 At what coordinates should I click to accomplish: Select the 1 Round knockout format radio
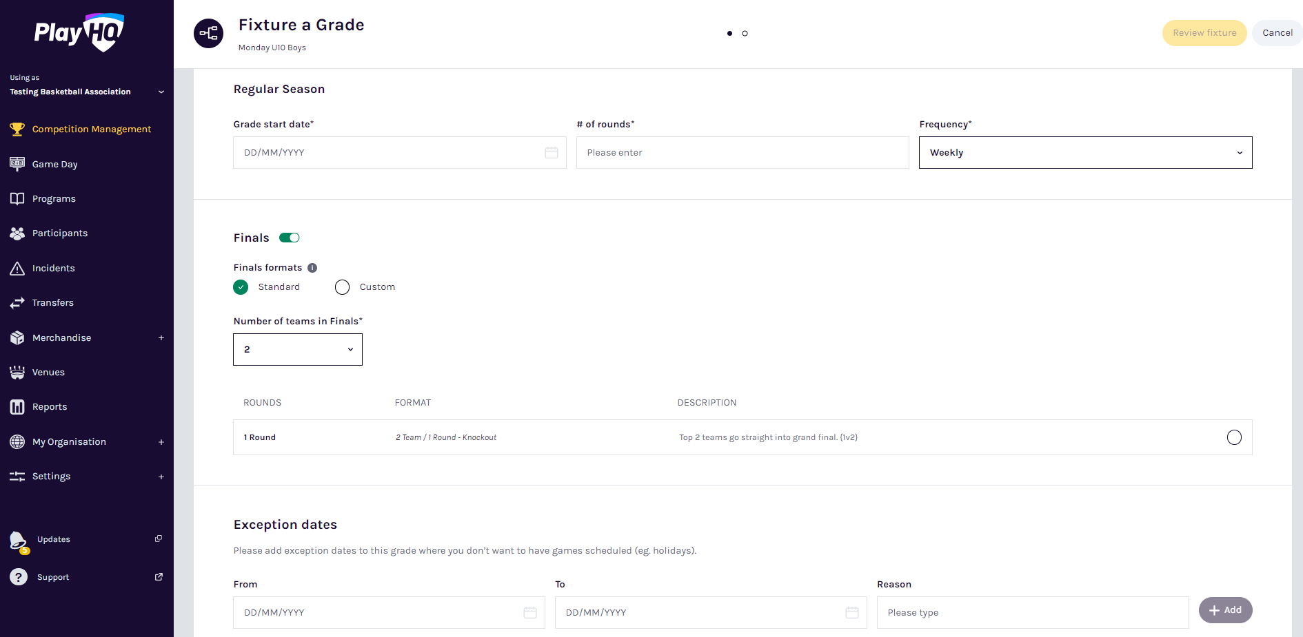(x=1234, y=437)
